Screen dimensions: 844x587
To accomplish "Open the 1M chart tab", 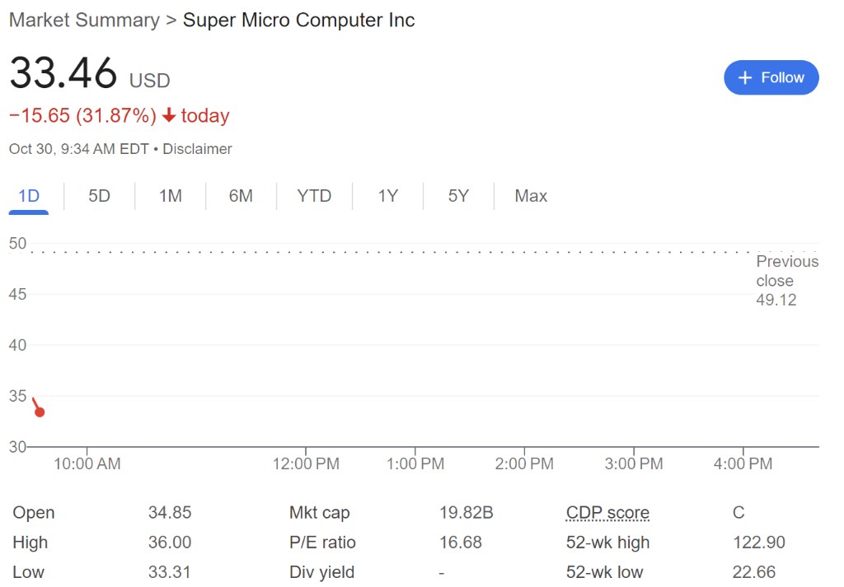I will [x=171, y=196].
